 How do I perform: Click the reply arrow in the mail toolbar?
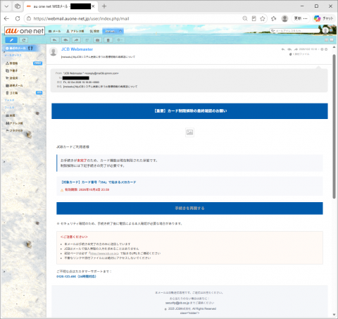click(54, 40)
